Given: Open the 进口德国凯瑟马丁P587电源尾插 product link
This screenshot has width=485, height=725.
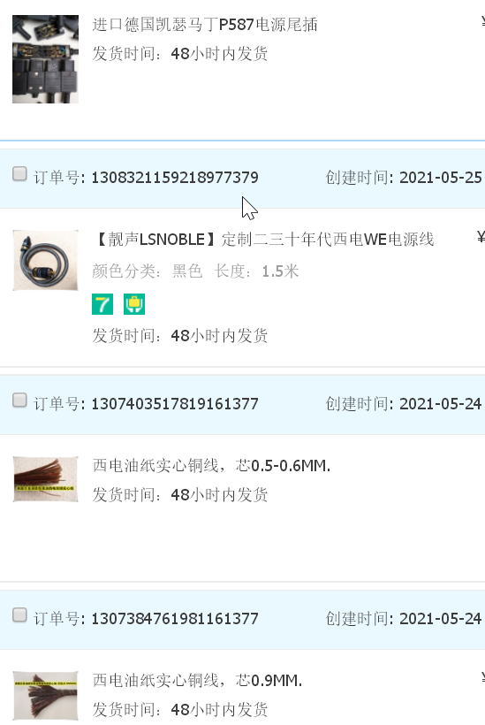Looking at the screenshot, I should coord(205,25).
